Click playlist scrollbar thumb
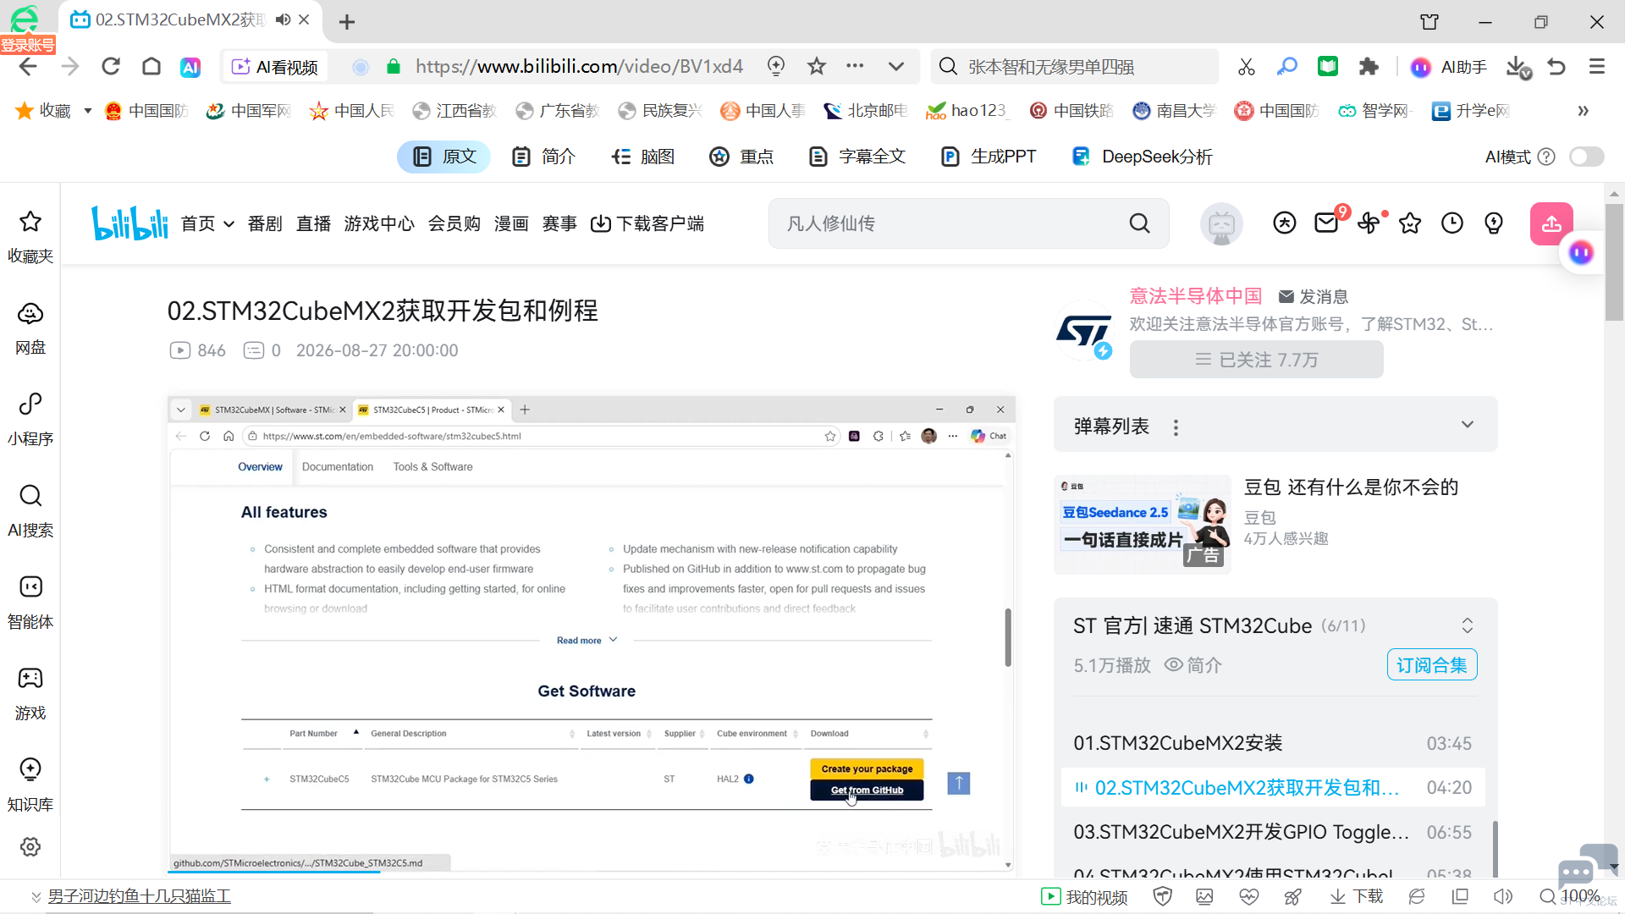This screenshot has width=1625, height=914. coord(1496,849)
